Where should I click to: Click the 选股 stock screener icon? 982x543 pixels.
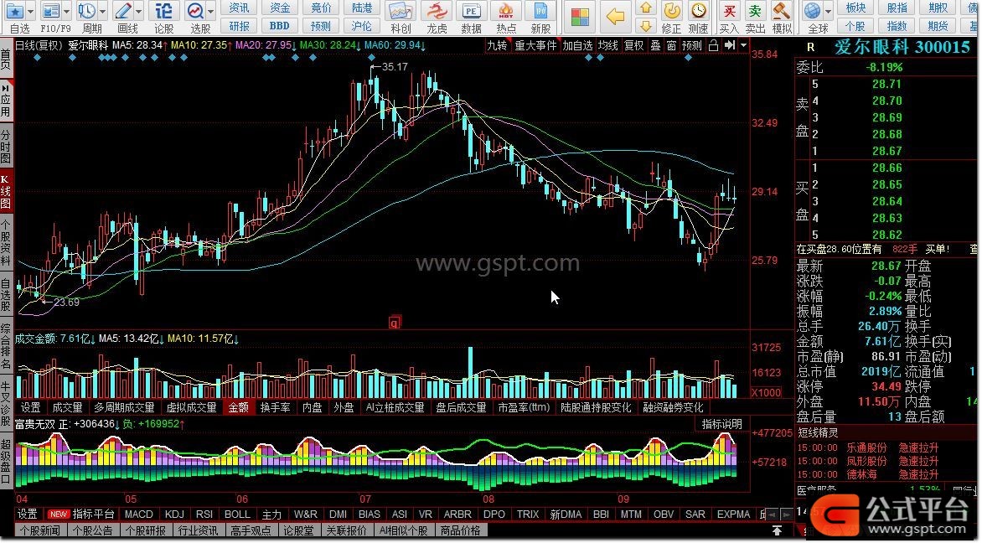[x=195, y=11]
